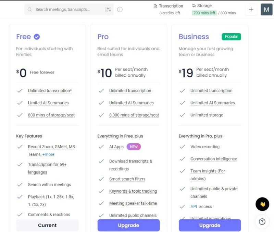274x232 pixels.
Task: Click the info icon beside the search bar
Action: 120,10
